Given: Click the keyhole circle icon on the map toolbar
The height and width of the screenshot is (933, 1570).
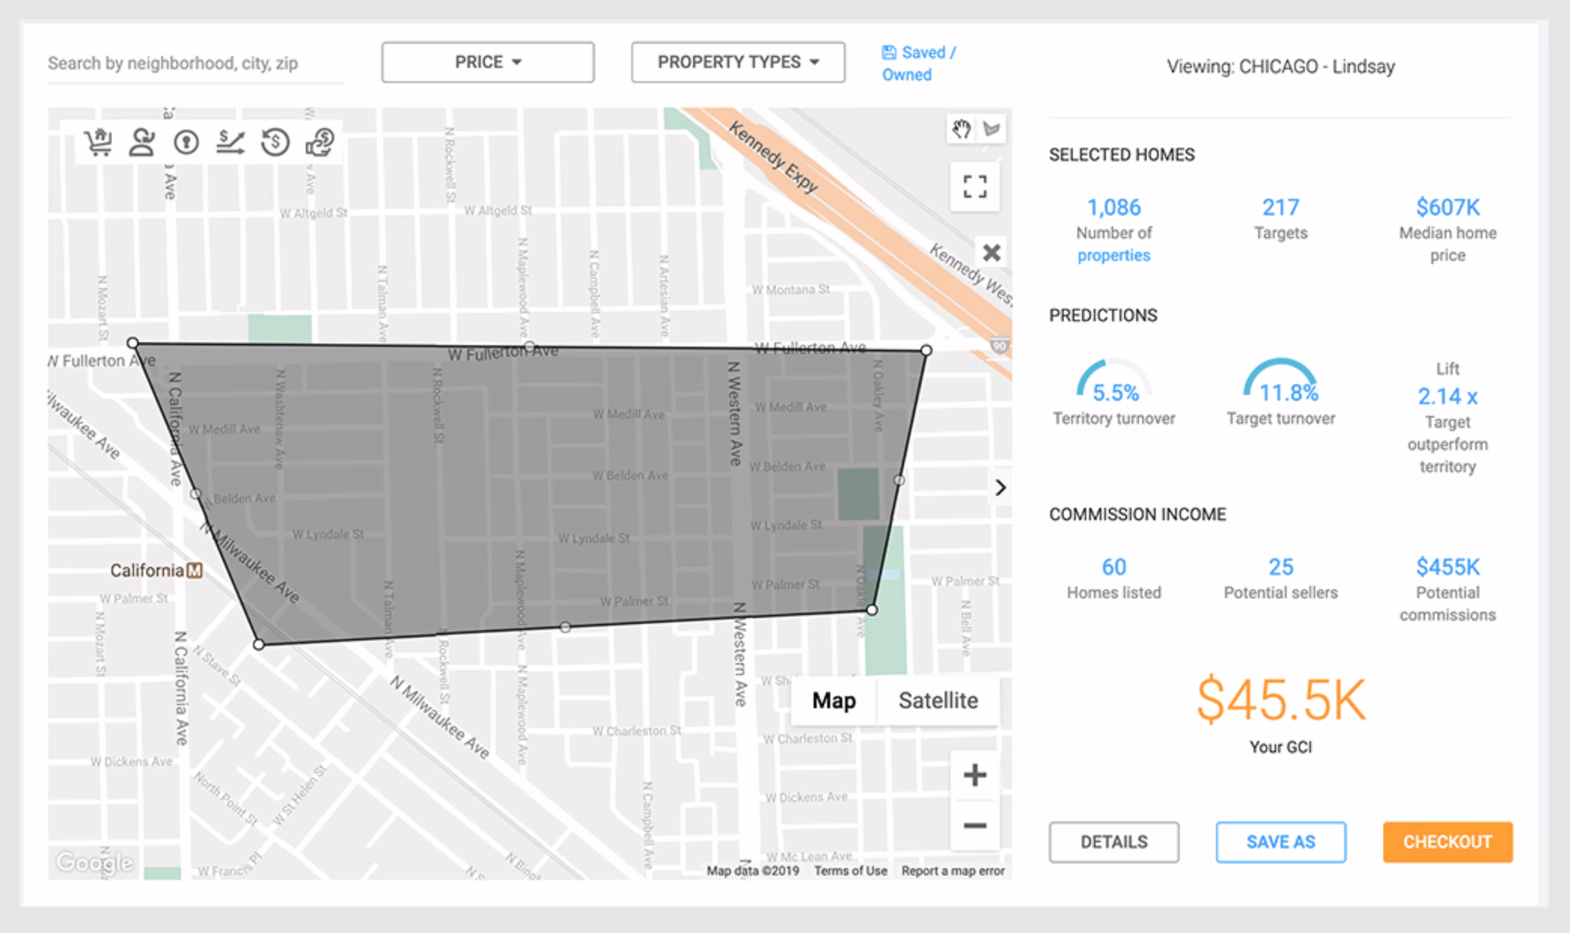Looking at the screenshot, I should coord(186,142).
